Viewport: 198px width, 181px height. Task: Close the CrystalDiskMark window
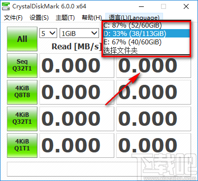coord(186,6)
